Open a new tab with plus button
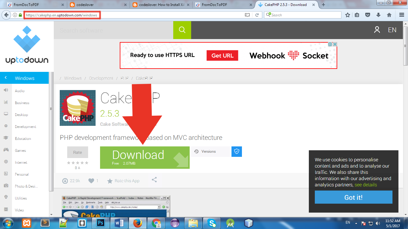This screenshot has height=229, width=408. (x=323, y=5)
